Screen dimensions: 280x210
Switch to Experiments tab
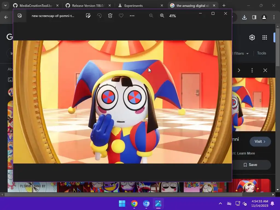coord(133,5)
